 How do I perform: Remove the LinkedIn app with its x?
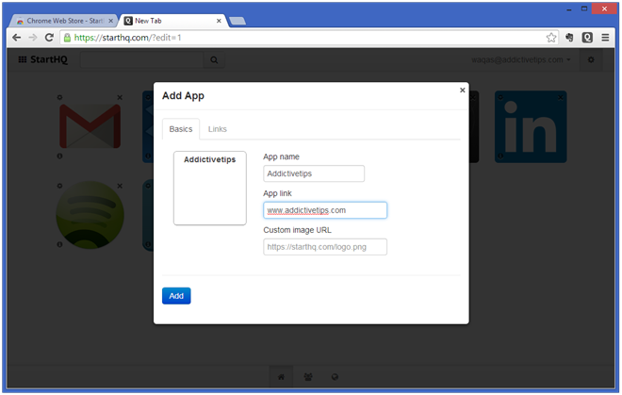pyautogui.click(x=560, y=97)
